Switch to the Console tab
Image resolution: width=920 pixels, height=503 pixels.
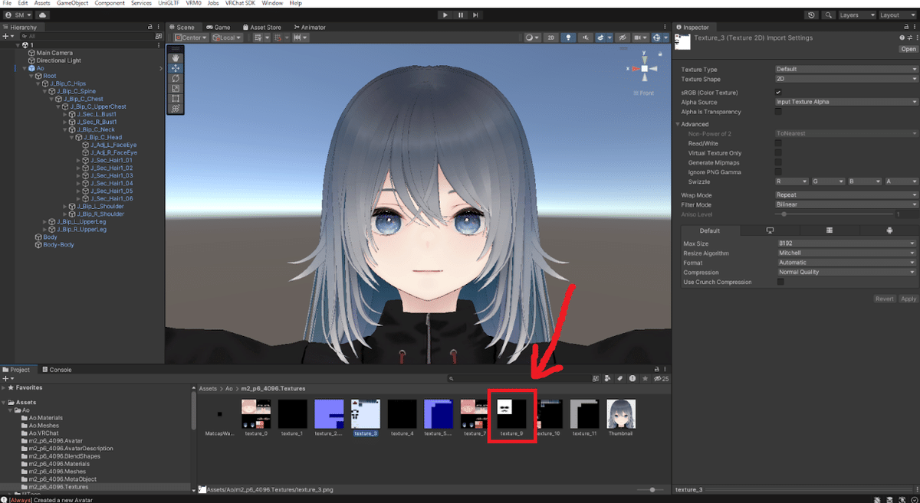pos(56,370)
